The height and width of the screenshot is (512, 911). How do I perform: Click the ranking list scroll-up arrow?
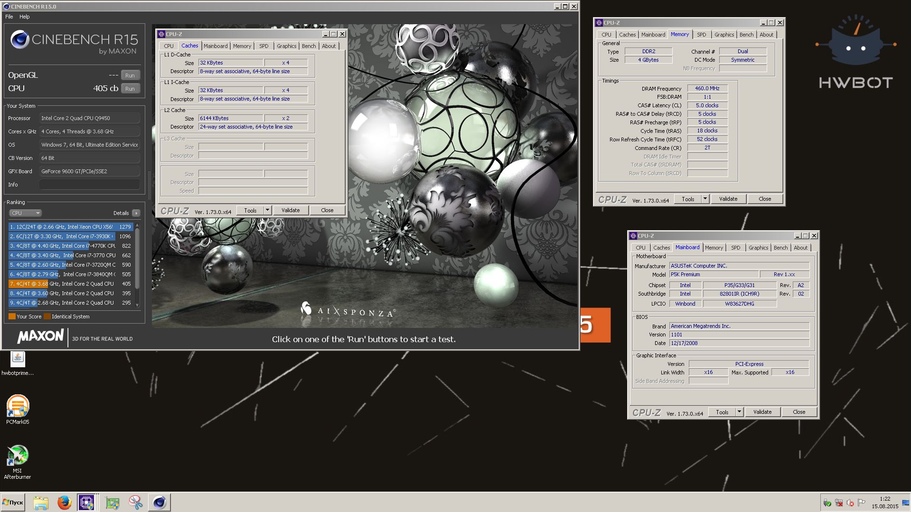(137, 225)
